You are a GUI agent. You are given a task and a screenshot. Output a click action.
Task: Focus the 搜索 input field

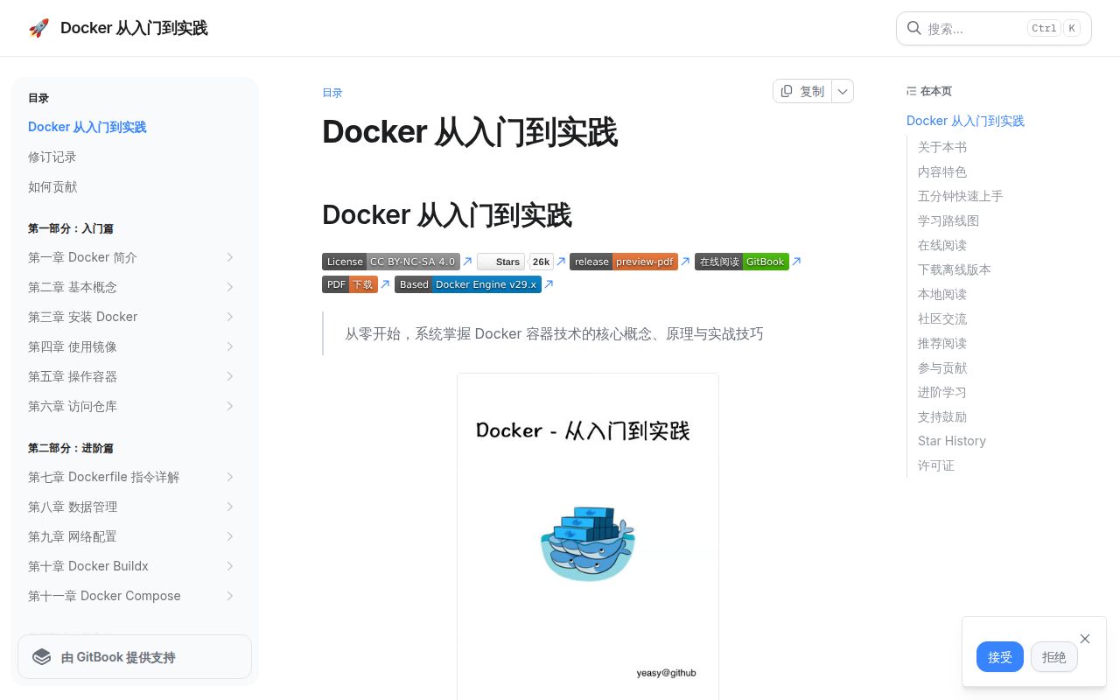(994, 28)
